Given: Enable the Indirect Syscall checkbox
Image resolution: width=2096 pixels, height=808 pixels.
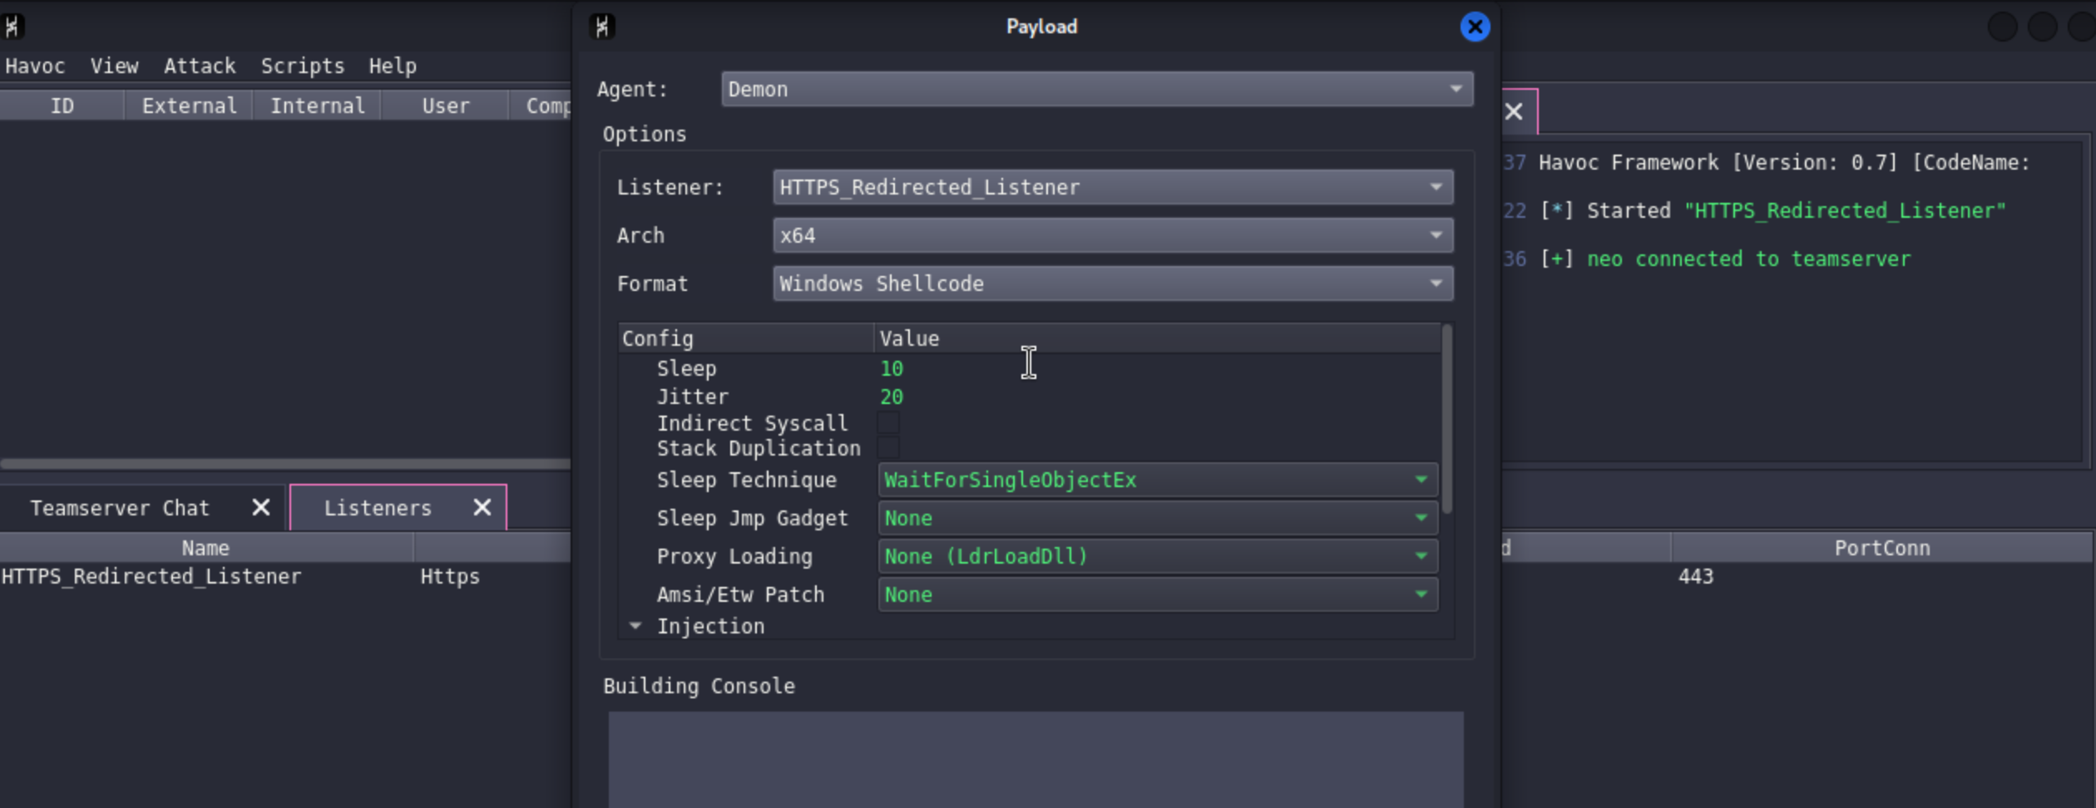Looking at the screenshot, I should [x=888, y=423].
